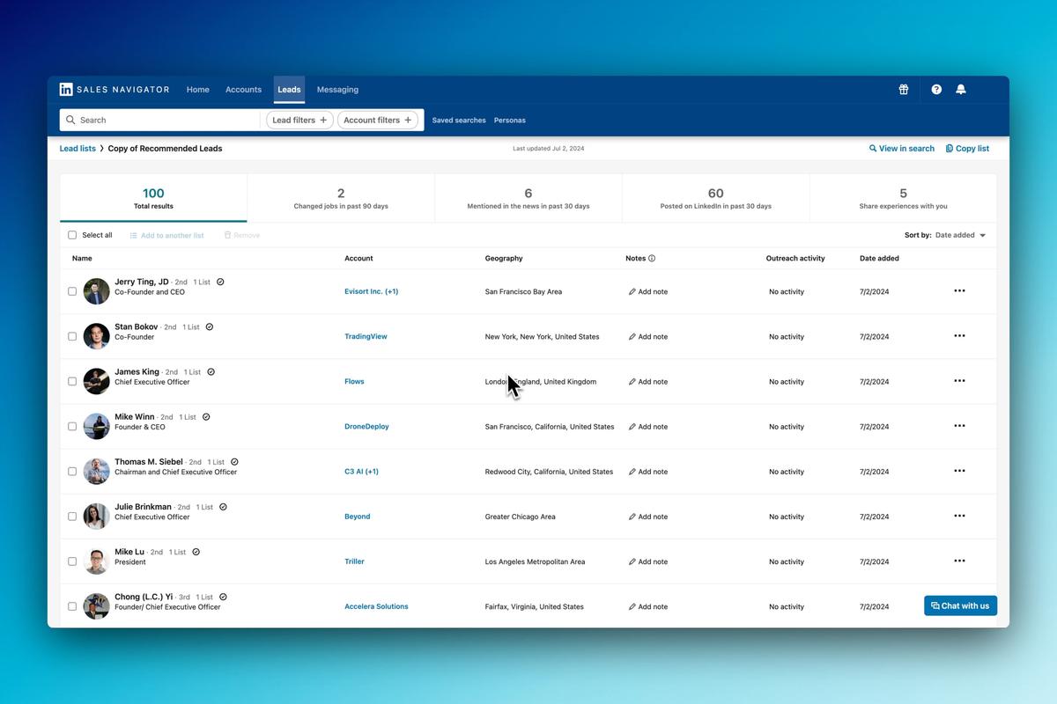Click saved checkmark icon beside Stan Bokov
This screenshot has height=704, width=1057.
click(x=210, y=326)
